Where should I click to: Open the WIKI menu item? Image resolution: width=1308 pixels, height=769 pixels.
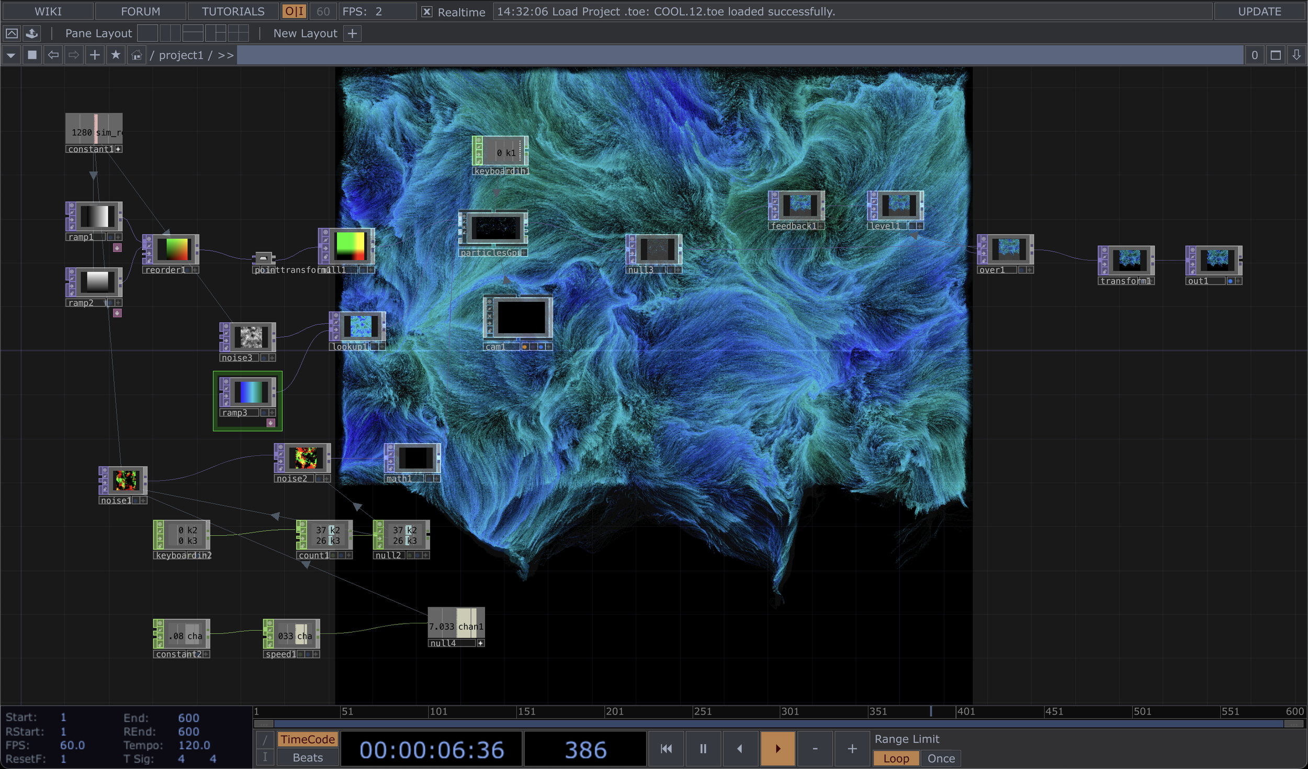point(48,12)
